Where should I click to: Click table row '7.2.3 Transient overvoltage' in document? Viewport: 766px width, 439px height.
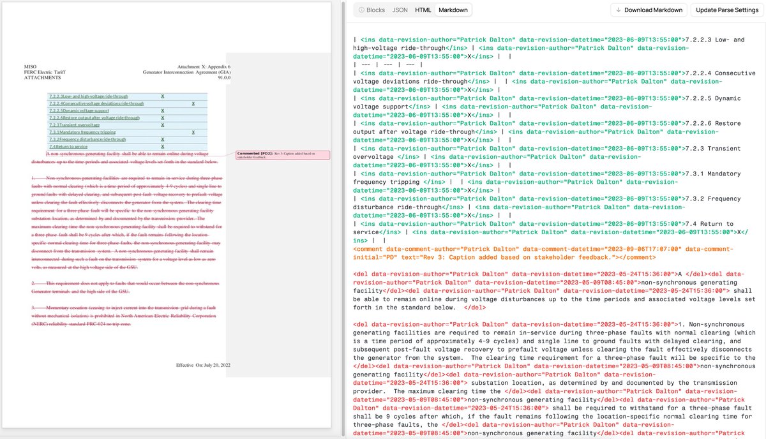coord(128,125)
